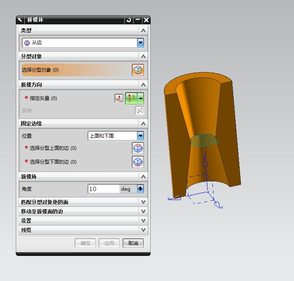
Task: Click the reset dialog icon in title bar
Action: pos(129,20)
